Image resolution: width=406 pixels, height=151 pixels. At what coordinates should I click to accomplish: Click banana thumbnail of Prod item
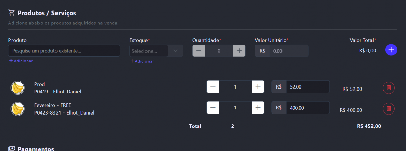pyautogui.click(x=17, y=88)
